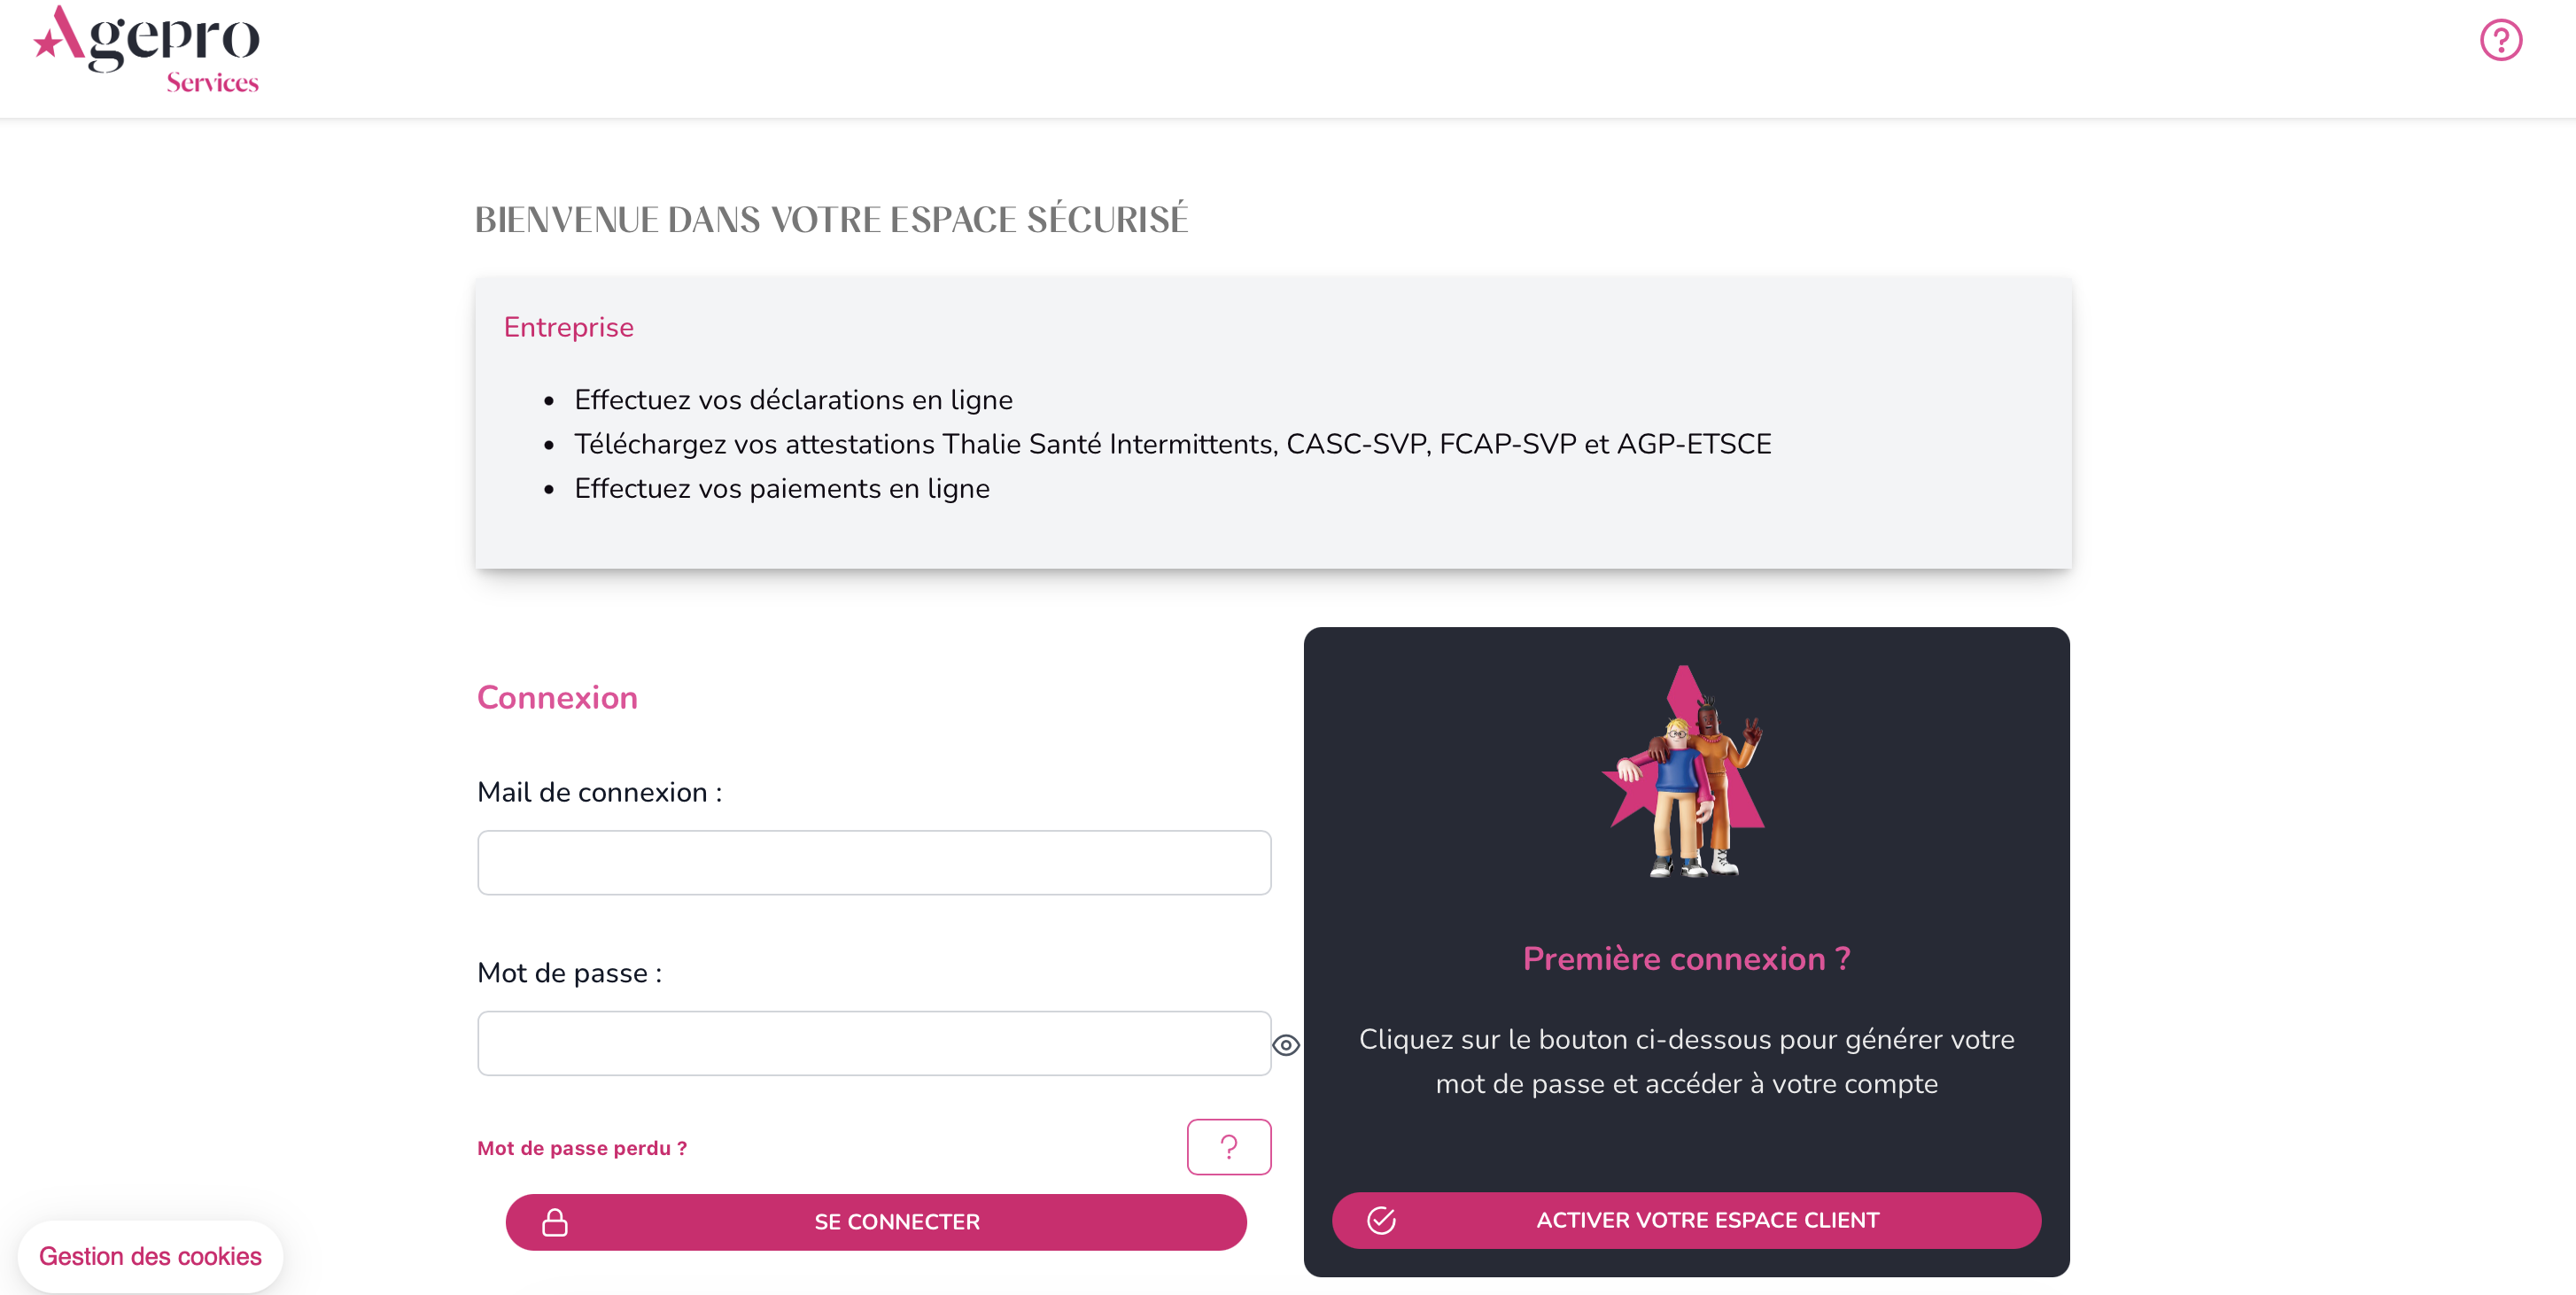Select the Entreprise section heading

(x=568, y=327)
